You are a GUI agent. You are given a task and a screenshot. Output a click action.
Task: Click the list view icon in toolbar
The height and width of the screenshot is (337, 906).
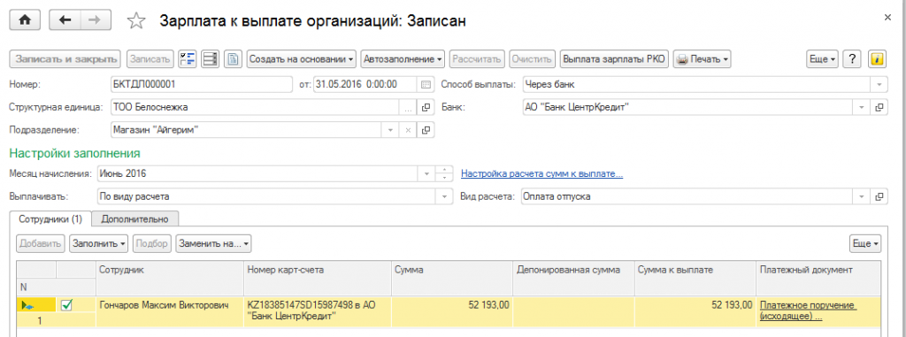(x=210, y=59)
